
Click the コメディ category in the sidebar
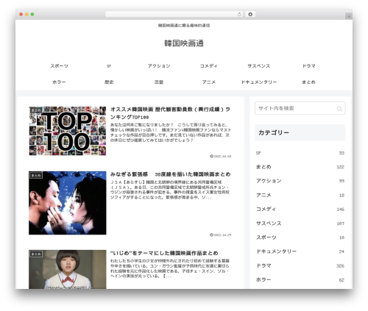point(266,209)
